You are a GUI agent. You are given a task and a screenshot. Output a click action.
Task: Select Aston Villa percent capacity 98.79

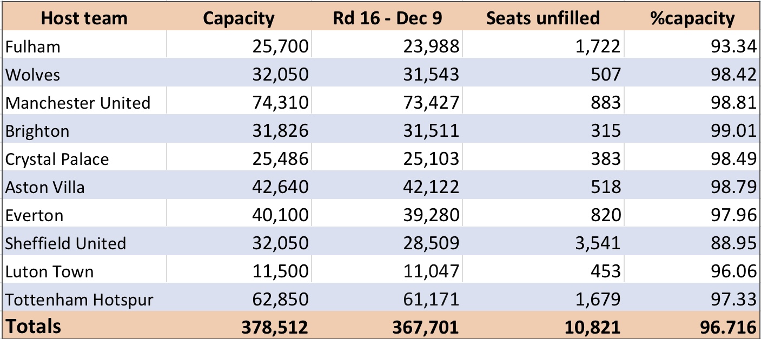pyautogui.click(x=692, y=187)
